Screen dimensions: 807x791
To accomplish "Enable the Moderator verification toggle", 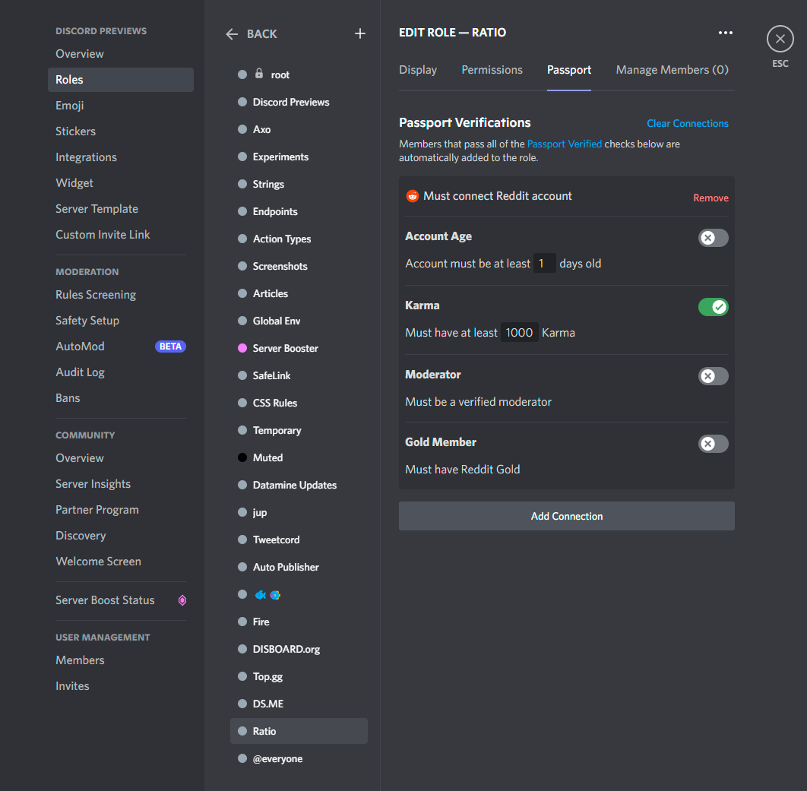I will [x=713, y=376].
